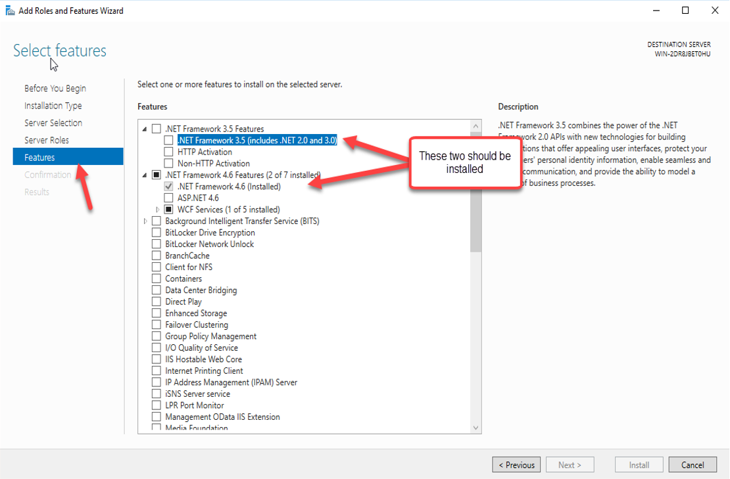Expand the WCF Services tree node
730x479 pixels.
coord(157,210)
